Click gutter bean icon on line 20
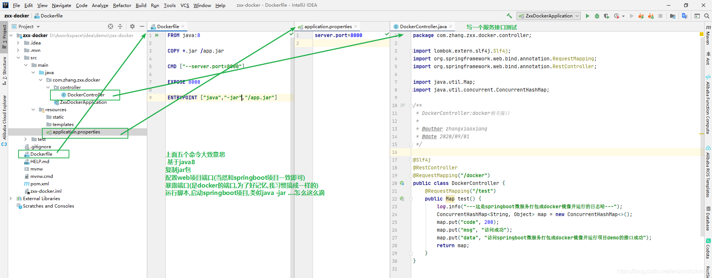 click(x=402, y=183)
